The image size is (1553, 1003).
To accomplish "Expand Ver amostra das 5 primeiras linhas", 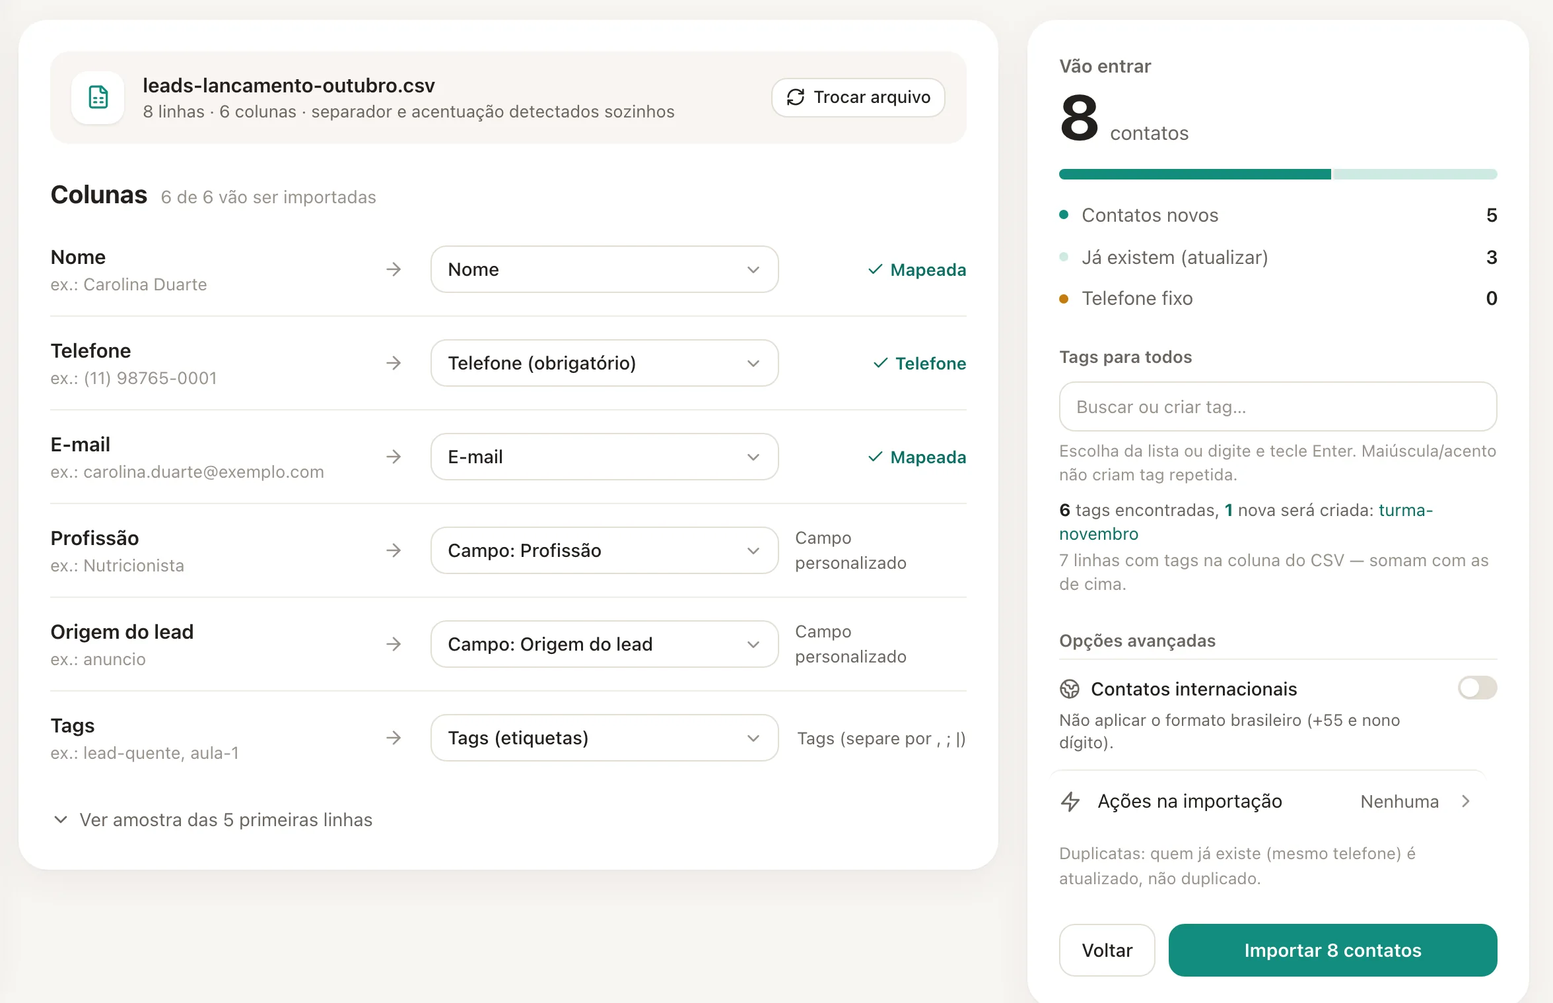I will coord(212,820).
